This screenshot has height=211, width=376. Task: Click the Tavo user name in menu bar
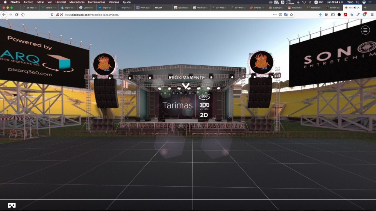(350, 2)
